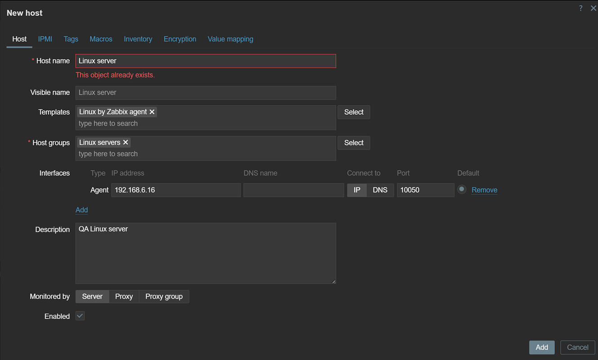The height and width of the screenshot is (360, 598).
Task: Switch Connect to option to DNS
Action: 380,190
